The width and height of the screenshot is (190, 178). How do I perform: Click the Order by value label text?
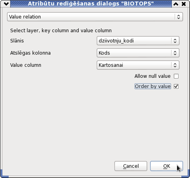[x=153, y=86]
